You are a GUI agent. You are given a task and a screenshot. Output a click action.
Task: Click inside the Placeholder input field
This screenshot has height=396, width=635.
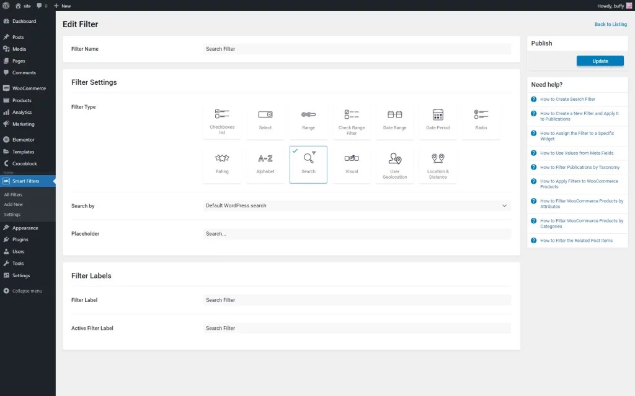[357, 233]
